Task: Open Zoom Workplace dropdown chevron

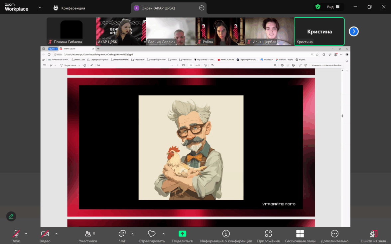Action: pos(40,7)
